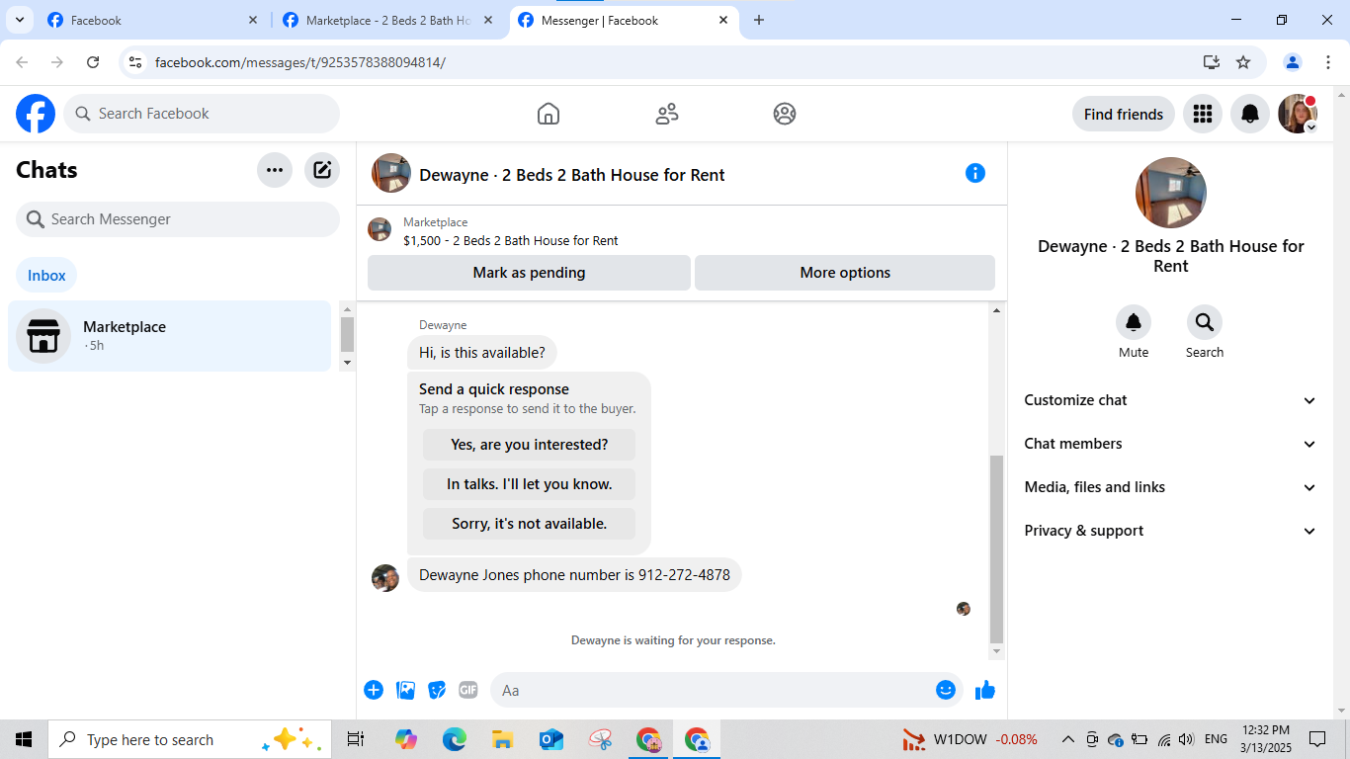1350x759 pixels.
Task: Click the message with Dewayne's phone number
Action: [574, 575]
